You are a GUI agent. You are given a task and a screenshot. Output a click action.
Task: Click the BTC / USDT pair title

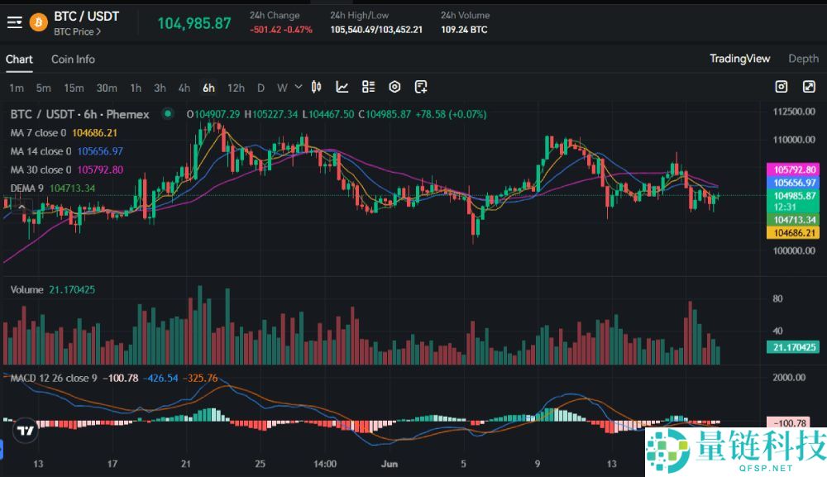[87, 17]
